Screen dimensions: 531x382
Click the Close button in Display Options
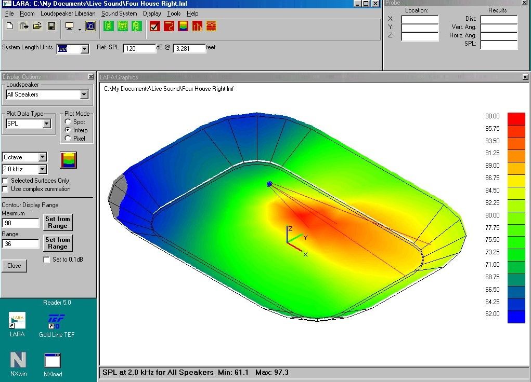coord(14,266)
